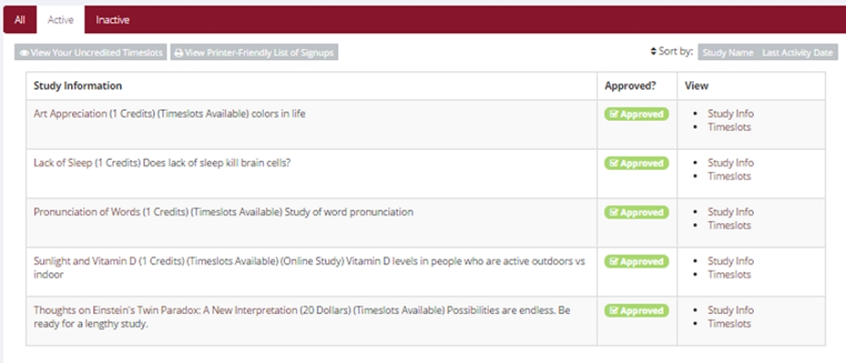Open Study Info for Art Appreciation

pyautogui.click(x=731, y=114)
